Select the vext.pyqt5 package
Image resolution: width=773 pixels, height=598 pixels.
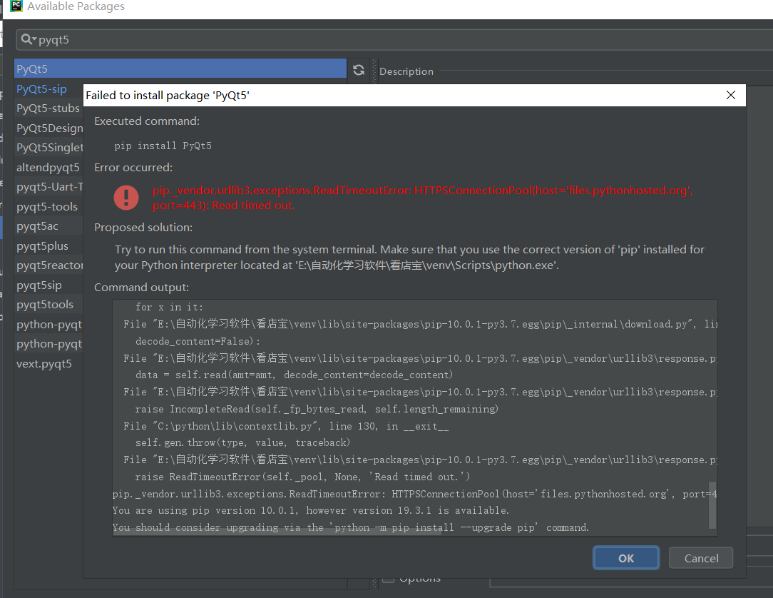point(44,364)
